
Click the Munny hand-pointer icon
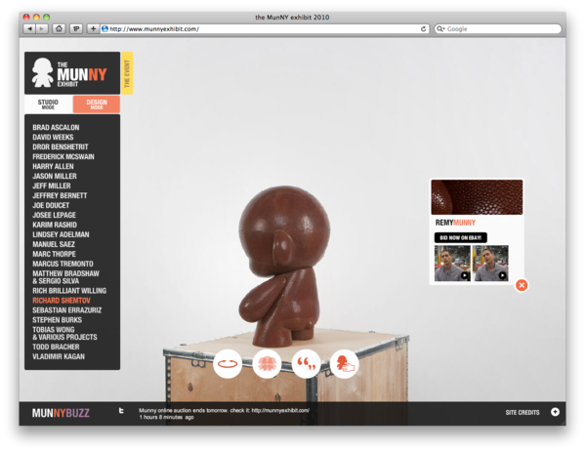click(x=345, y=364)
